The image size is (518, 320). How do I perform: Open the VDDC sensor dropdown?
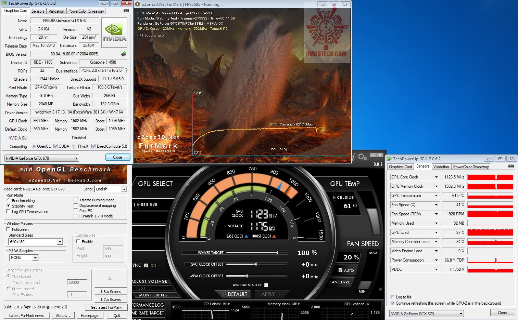tap(436, 269)
